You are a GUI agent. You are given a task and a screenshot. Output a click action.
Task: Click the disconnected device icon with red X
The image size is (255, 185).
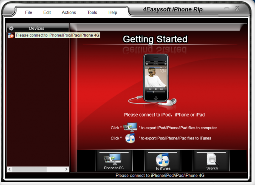point(11,35)
